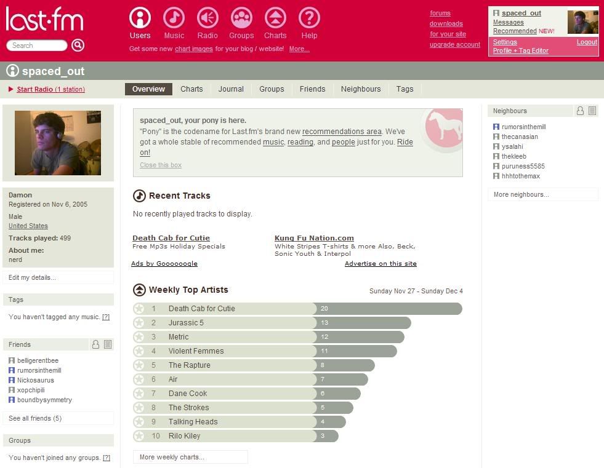Screen dimensions: 604x468
Task: Click See all friends (5)
Action: (x=58, y=418)
